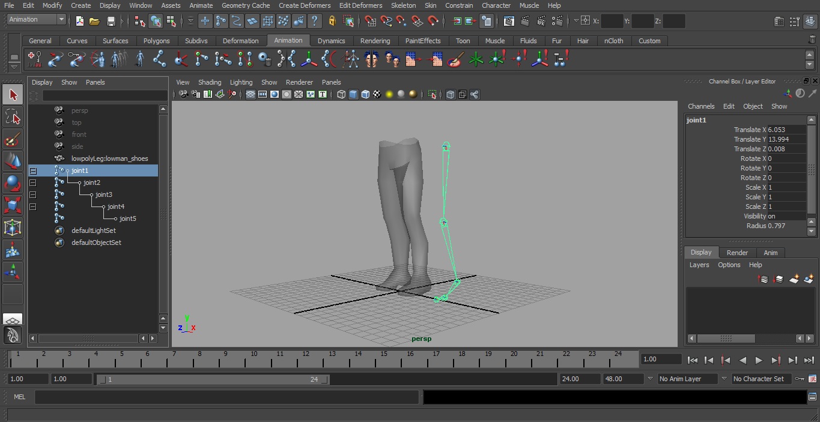
Task: Click the padlock lock selection icon
Action: [332, 21]
